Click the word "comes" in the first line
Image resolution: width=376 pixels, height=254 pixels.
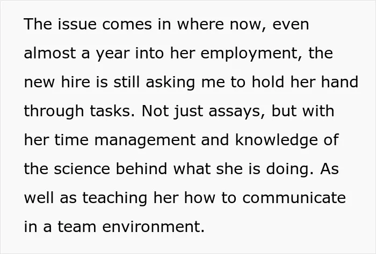(x=127, y=25)
